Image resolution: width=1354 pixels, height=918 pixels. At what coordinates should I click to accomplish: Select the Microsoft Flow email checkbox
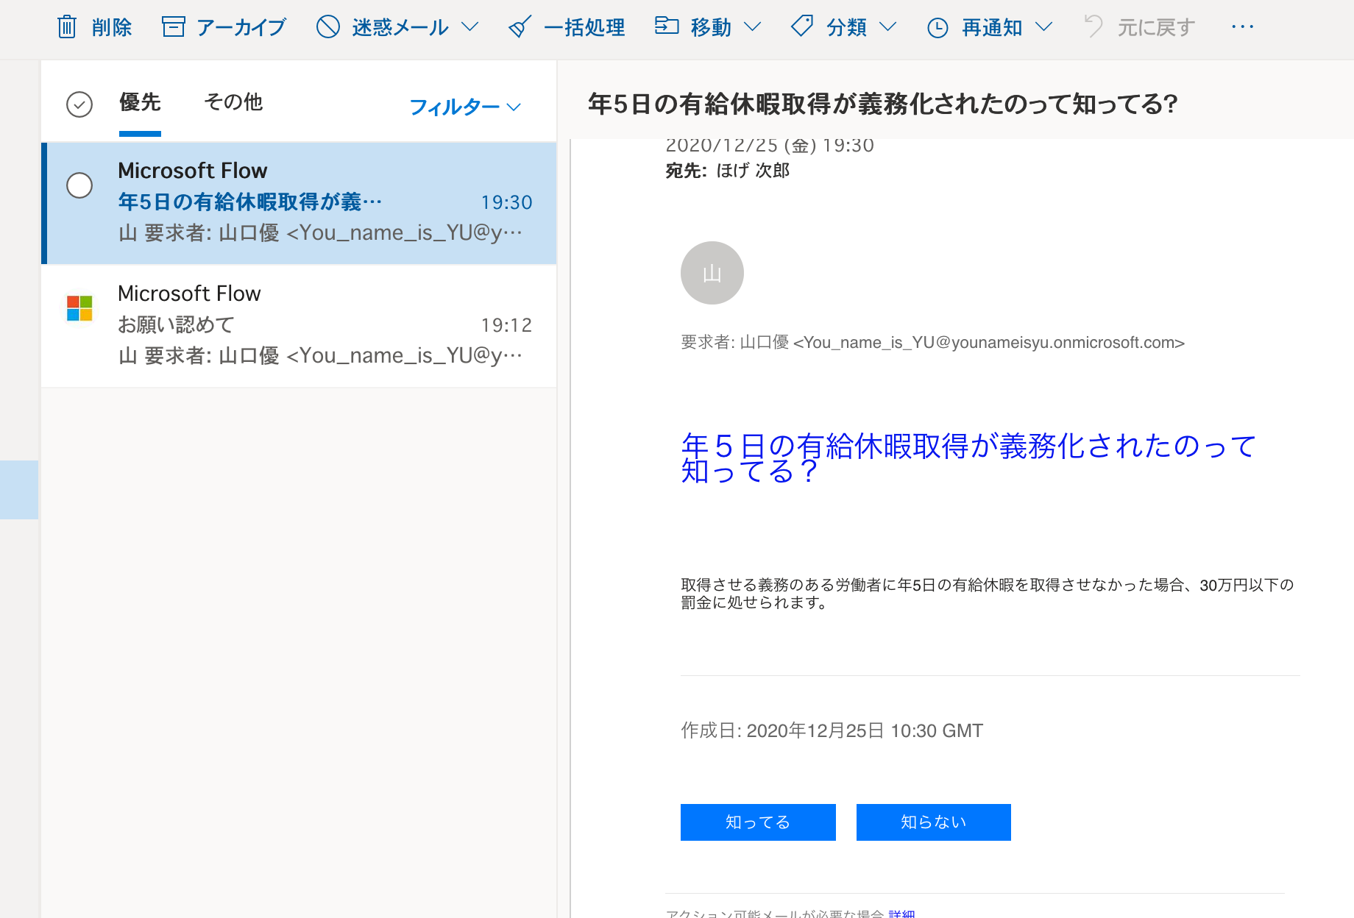(79, 186)
